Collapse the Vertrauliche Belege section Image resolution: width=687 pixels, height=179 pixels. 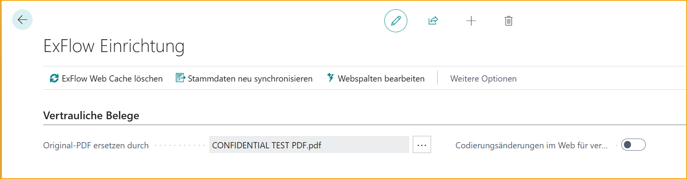91,116
